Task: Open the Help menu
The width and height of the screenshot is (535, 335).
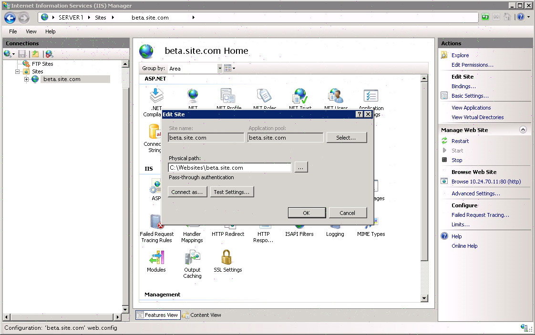Action: tap(51, 31)
